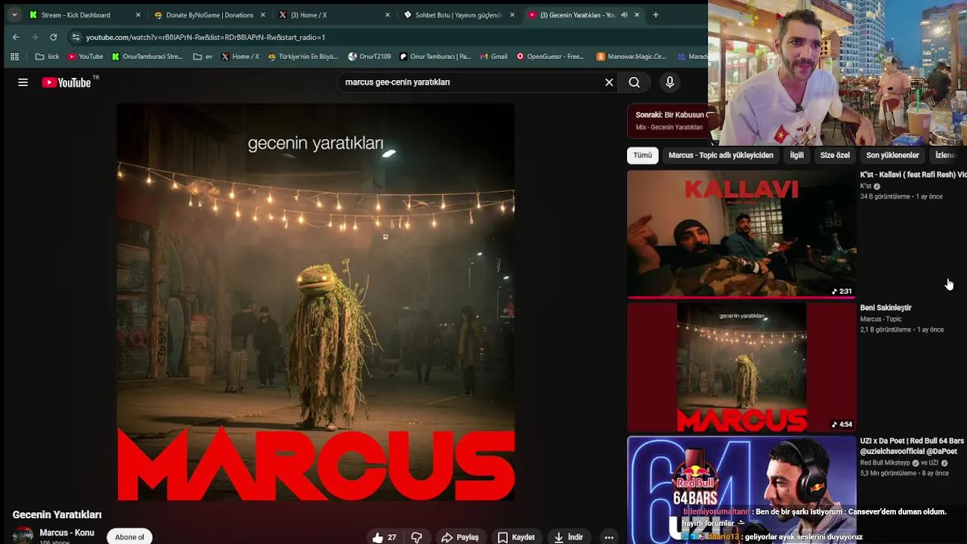This screenshot has height=544, width=967.
Task: Save video to playlist with Kaydet
Action: coord(516,537)
